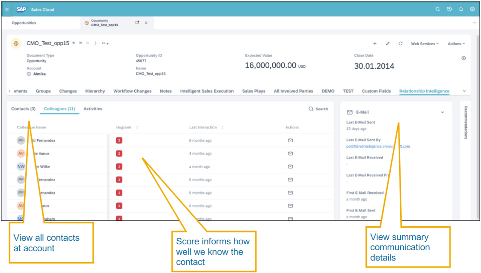Viewport: 481px width, 273px height.
Task: Click the PF avatar in first row
Action: pos(21,140)
